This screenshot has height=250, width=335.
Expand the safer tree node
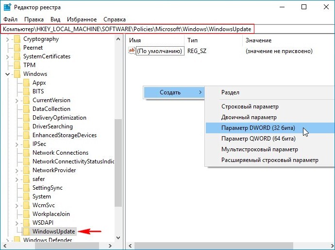pos(17,179)
